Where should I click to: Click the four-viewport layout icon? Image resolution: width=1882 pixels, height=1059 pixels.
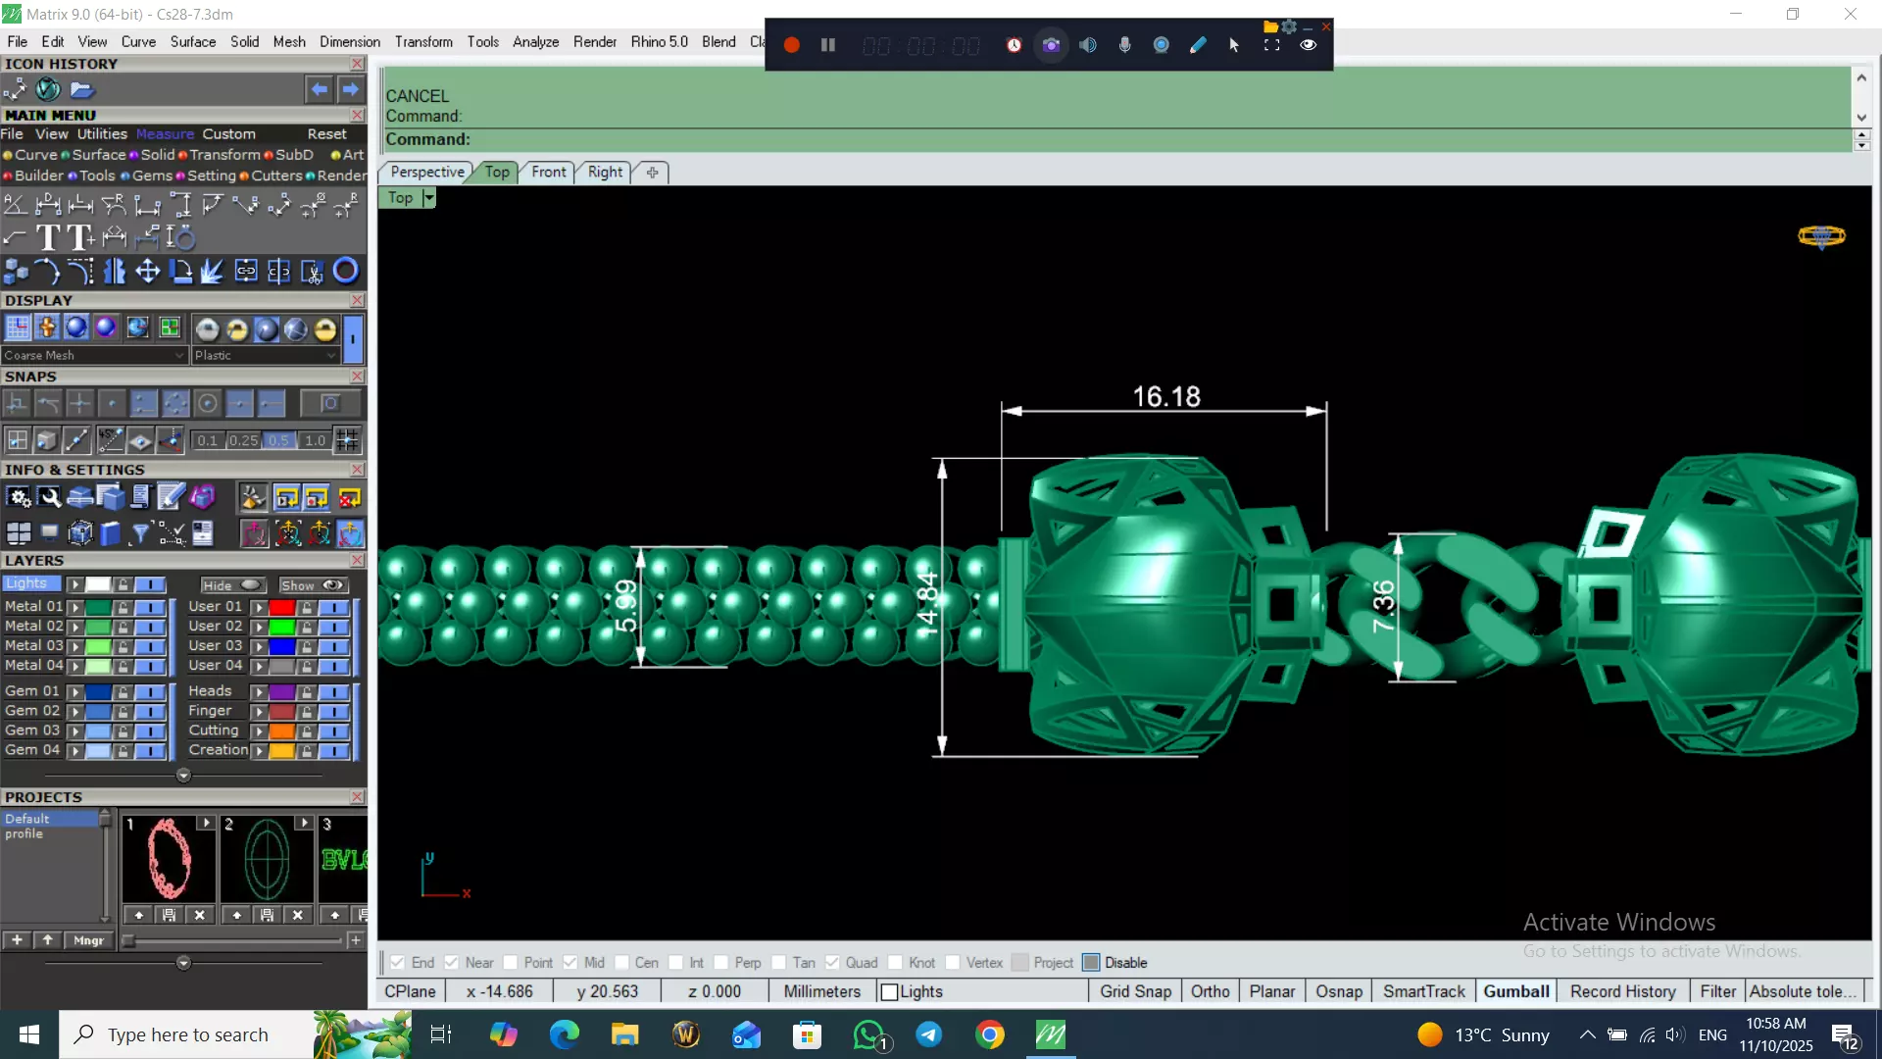pyautogui.click(x=19, y=533)
